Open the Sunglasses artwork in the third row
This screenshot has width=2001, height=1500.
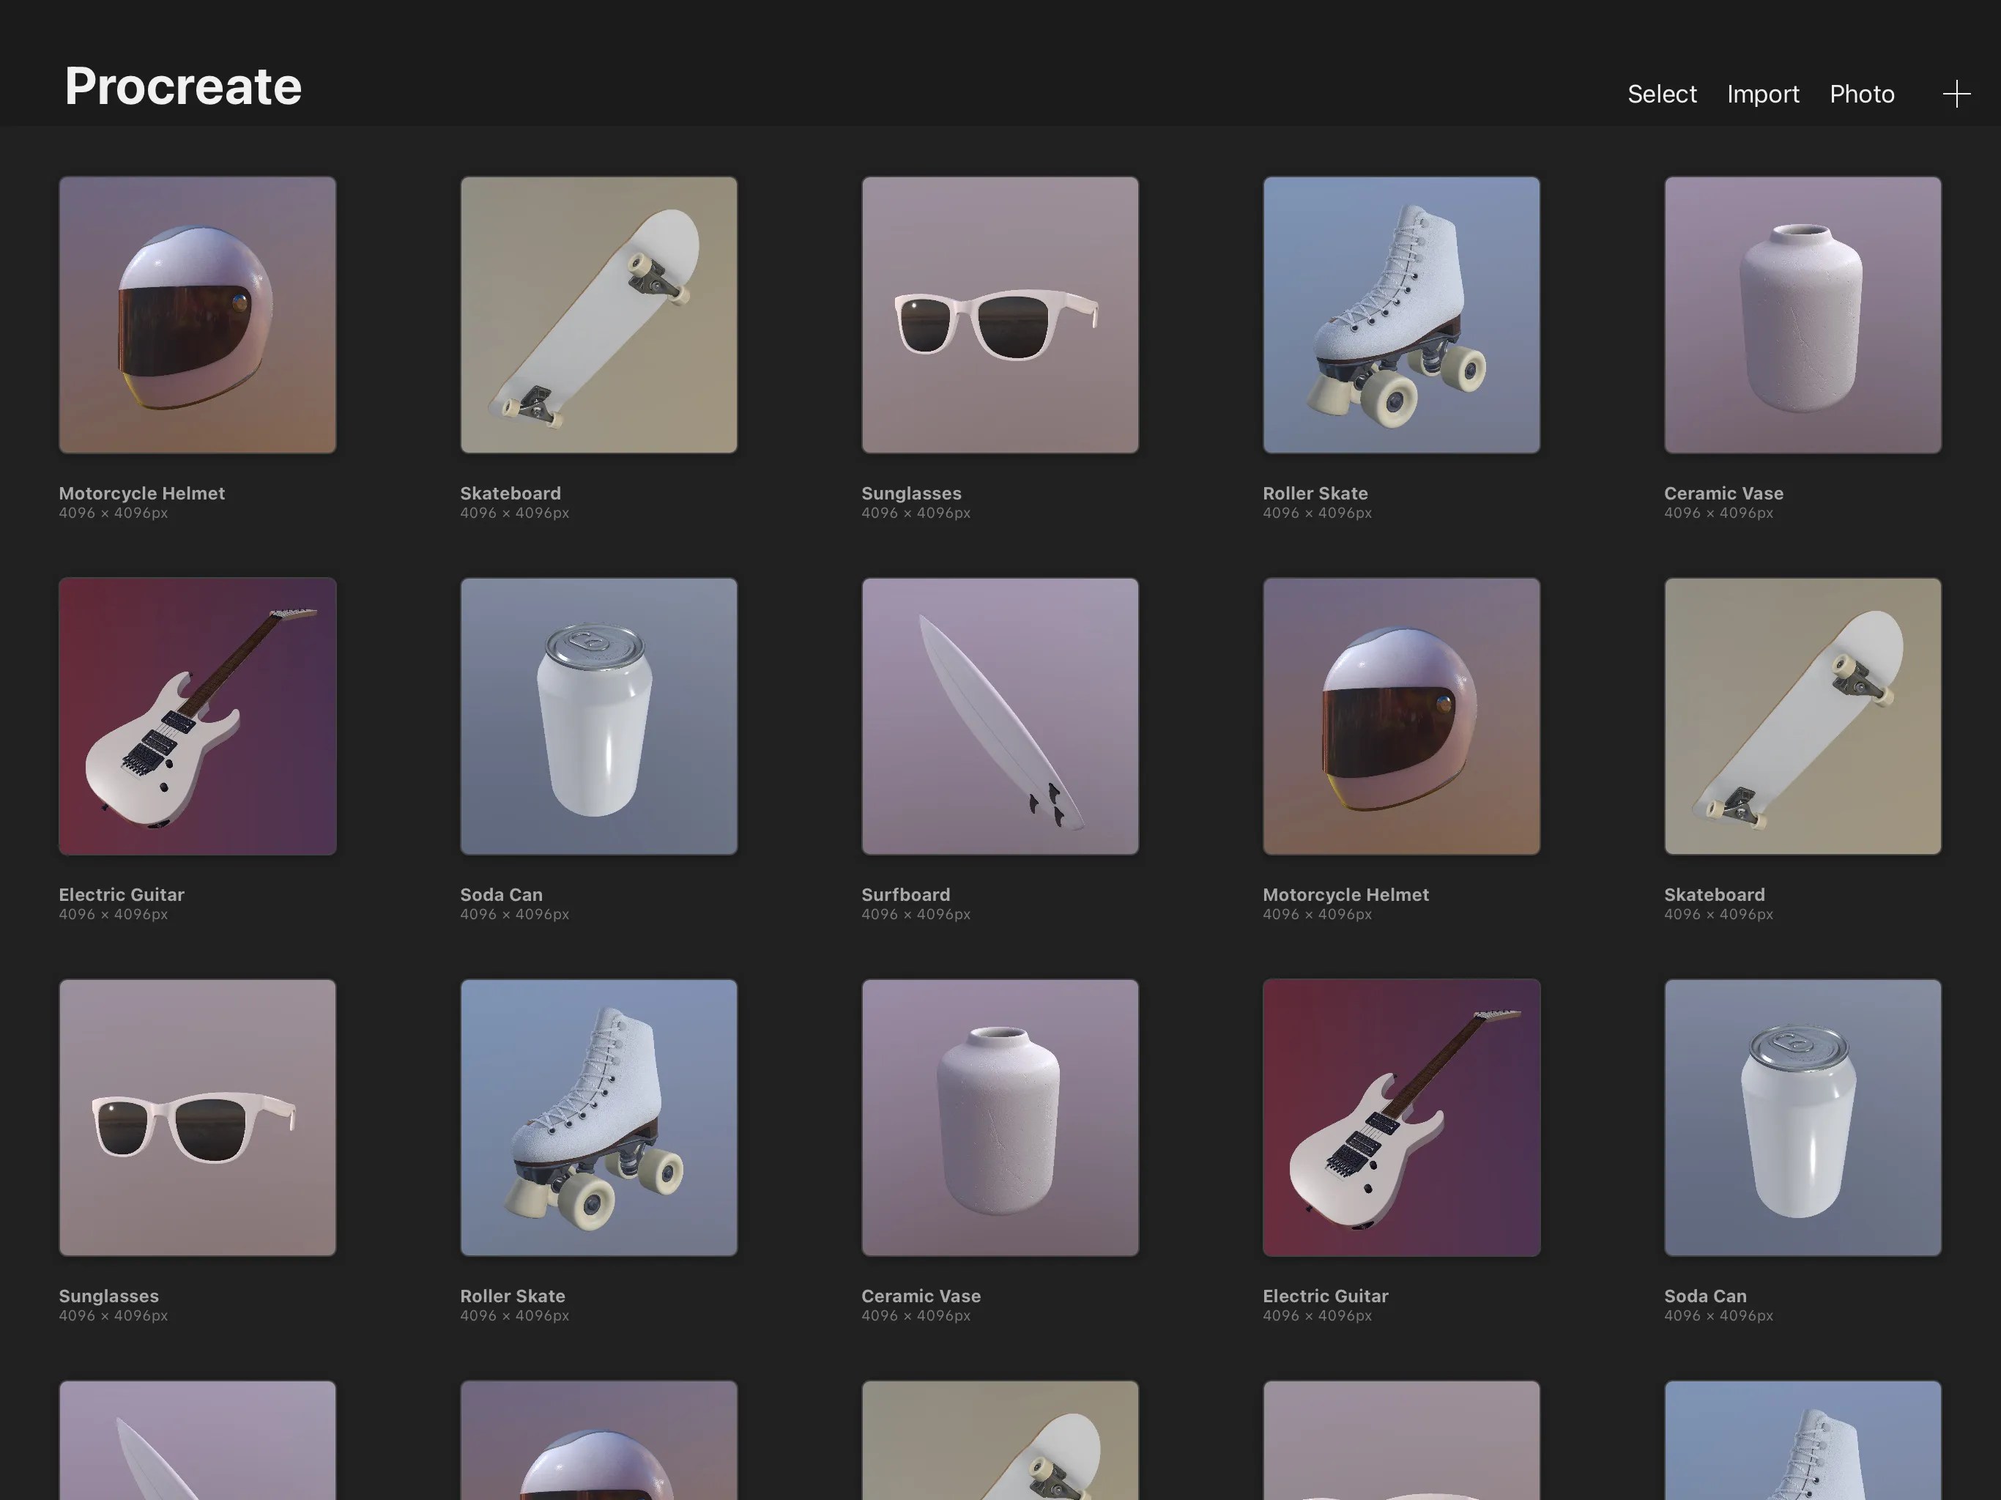pyautogui.click(x=197, y=1116)
